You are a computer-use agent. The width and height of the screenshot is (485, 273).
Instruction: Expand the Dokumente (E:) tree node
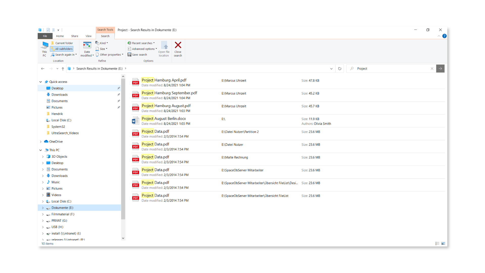[43, 208]
